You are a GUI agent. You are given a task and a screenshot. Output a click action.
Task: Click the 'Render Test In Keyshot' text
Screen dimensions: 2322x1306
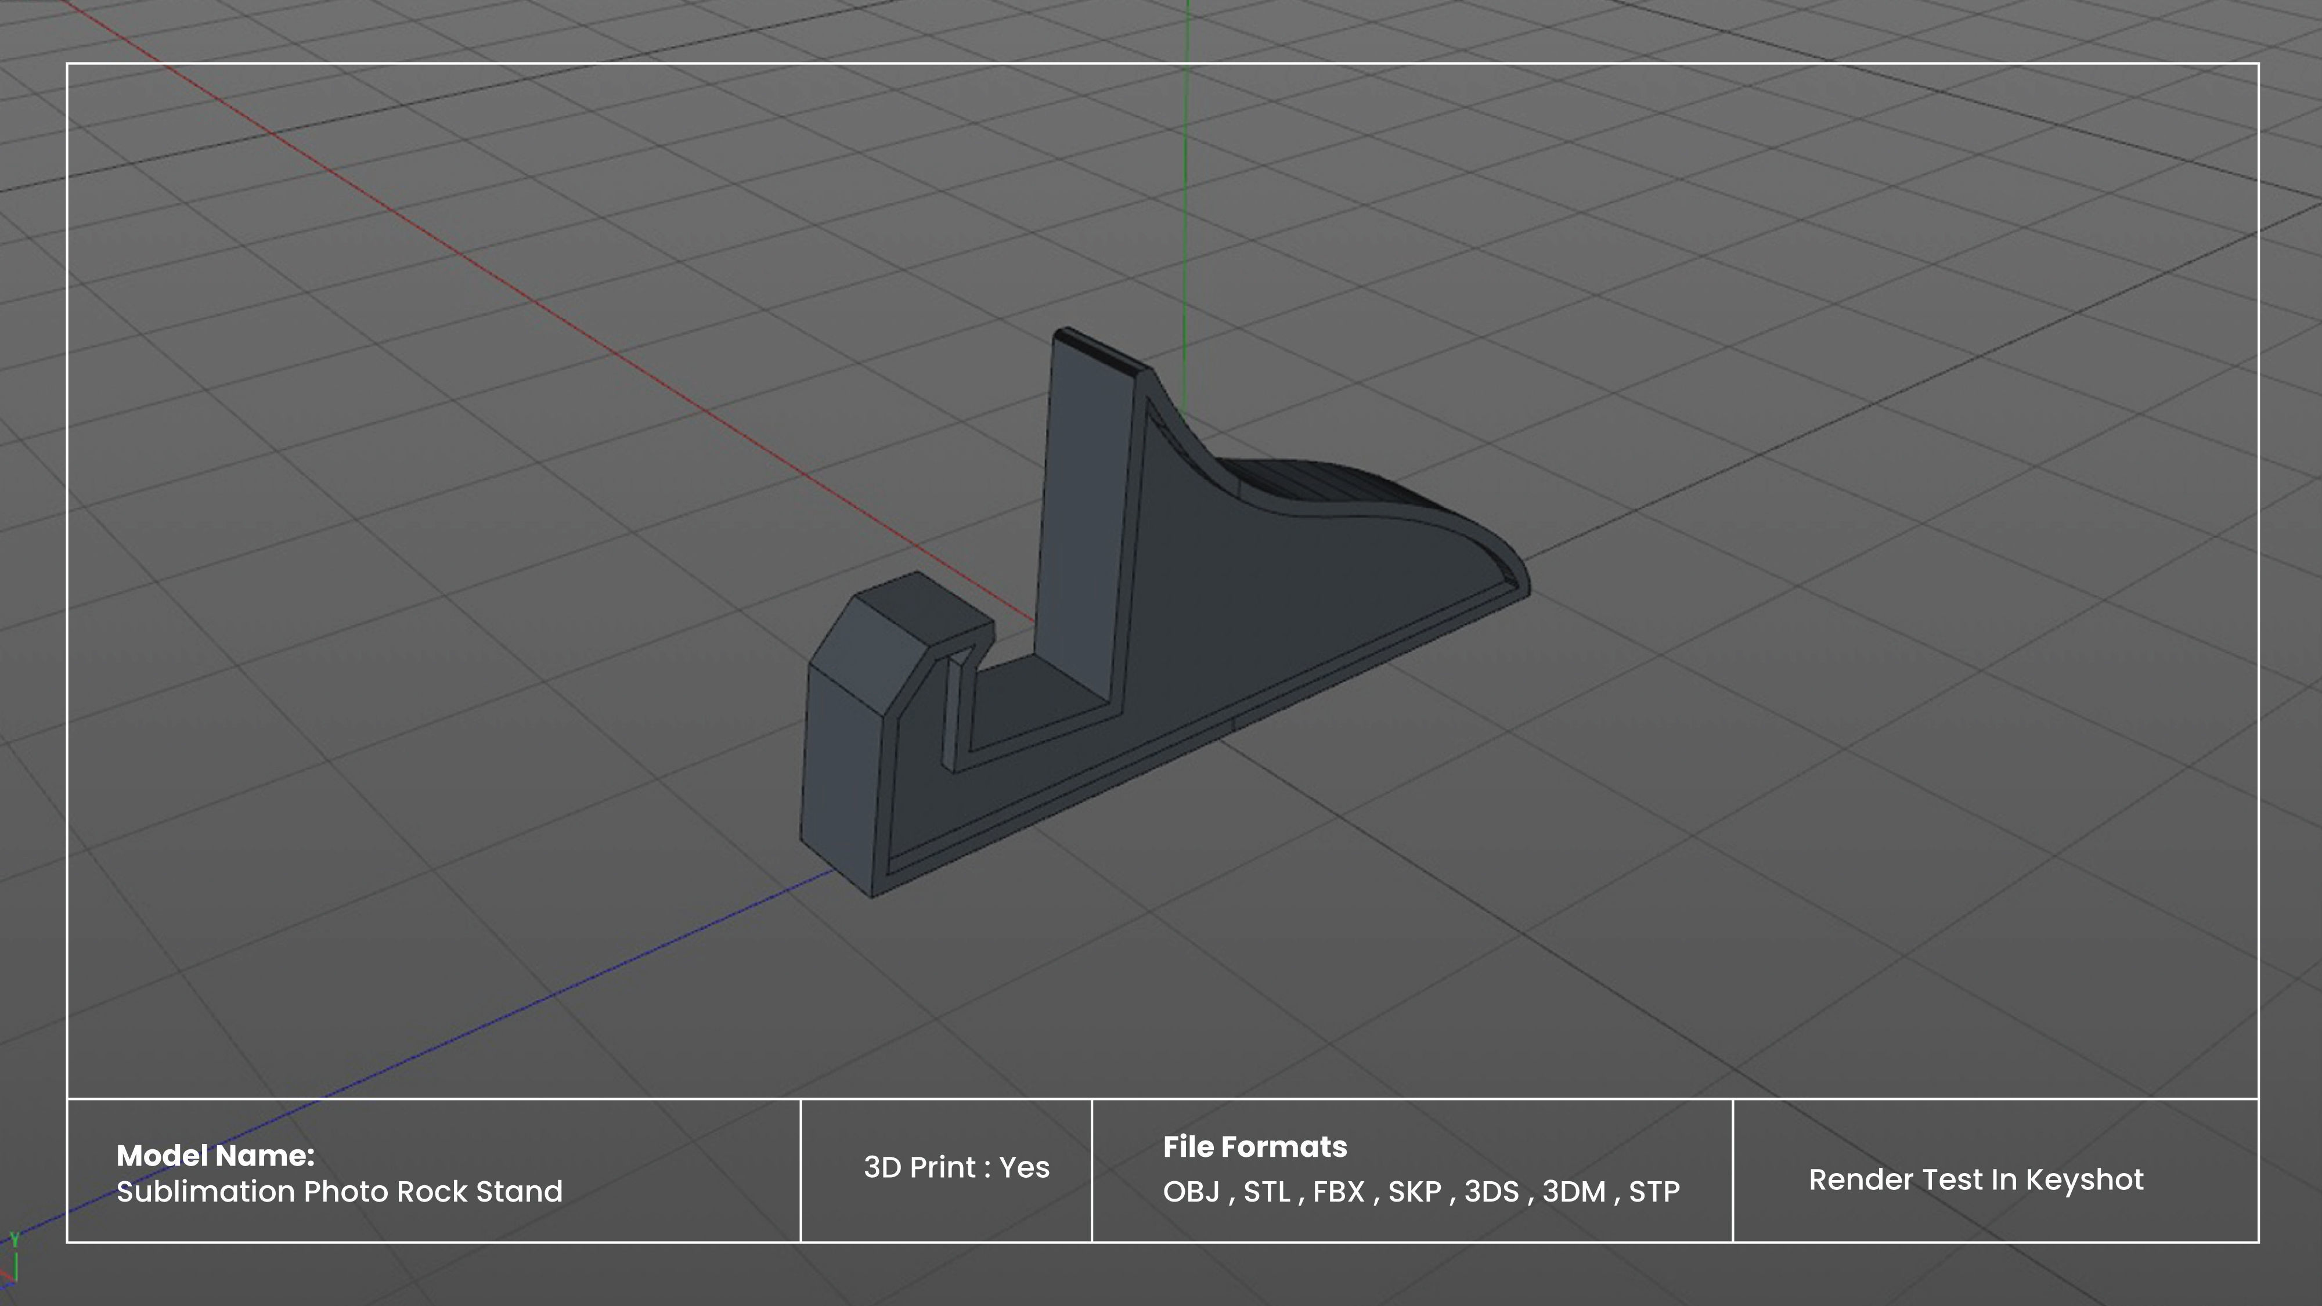coord(1976,1180)
